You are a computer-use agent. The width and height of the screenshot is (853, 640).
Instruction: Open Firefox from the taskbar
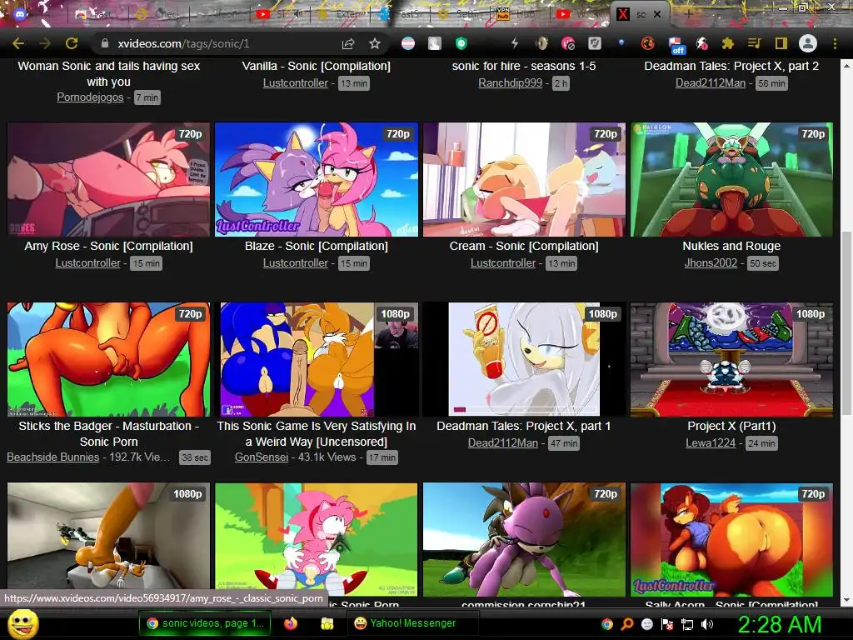291,623
